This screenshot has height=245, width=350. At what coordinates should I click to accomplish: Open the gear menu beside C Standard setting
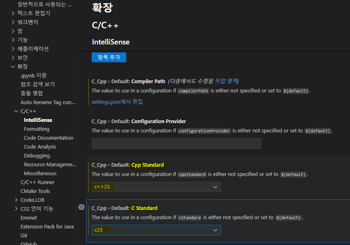coord(82,207)
